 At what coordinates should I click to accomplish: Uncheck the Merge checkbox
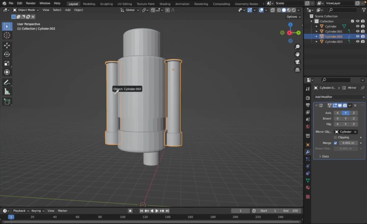click(335, 143)
